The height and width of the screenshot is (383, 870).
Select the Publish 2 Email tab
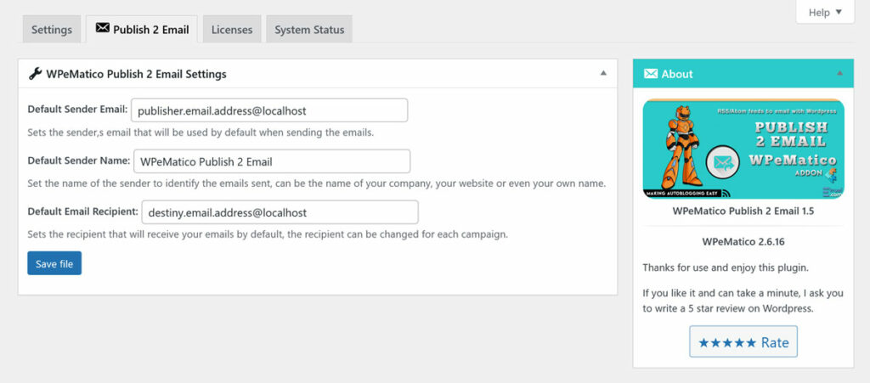click(142, 30)
